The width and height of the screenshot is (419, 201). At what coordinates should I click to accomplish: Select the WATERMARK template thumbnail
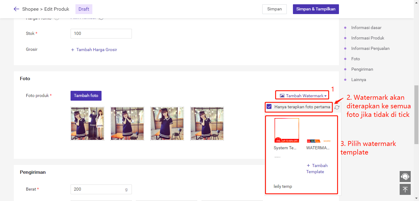pyautogui.click(x=319, y=141)
